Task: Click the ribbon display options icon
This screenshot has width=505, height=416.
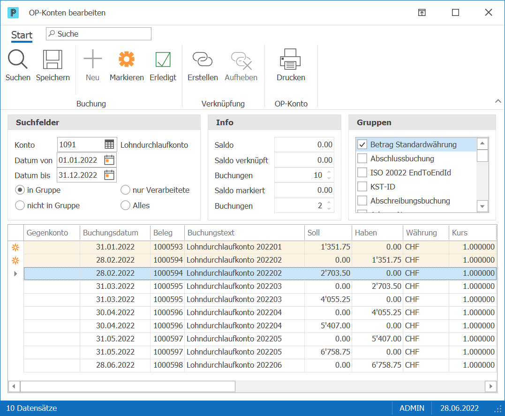Action: [x=422, y=13]
